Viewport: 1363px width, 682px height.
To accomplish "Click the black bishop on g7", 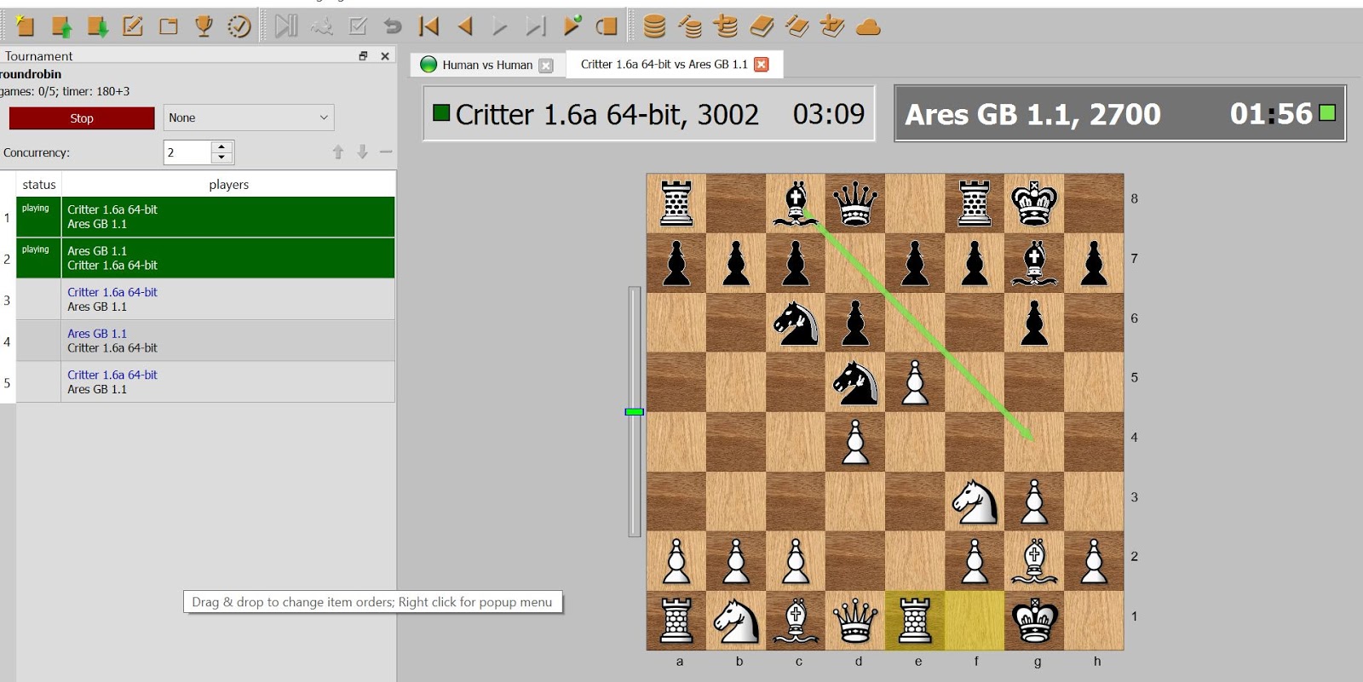I will click(1034, 263).
